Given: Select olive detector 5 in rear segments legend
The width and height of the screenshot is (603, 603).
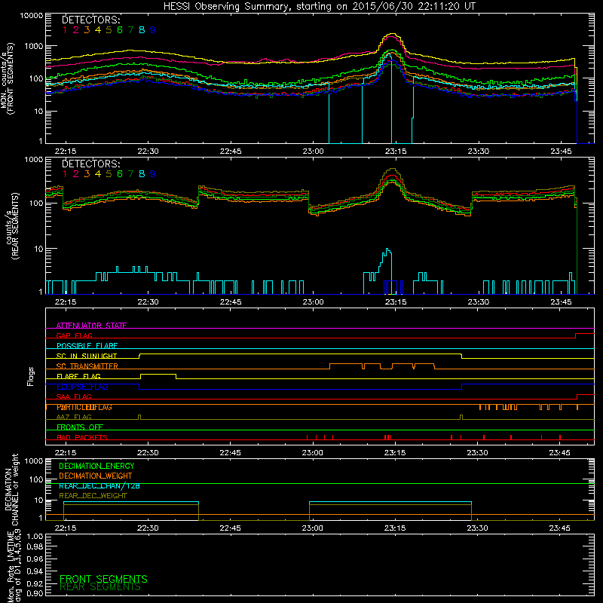Looking at the screenshot, I should pyautogui.click(x=109, y=174).
